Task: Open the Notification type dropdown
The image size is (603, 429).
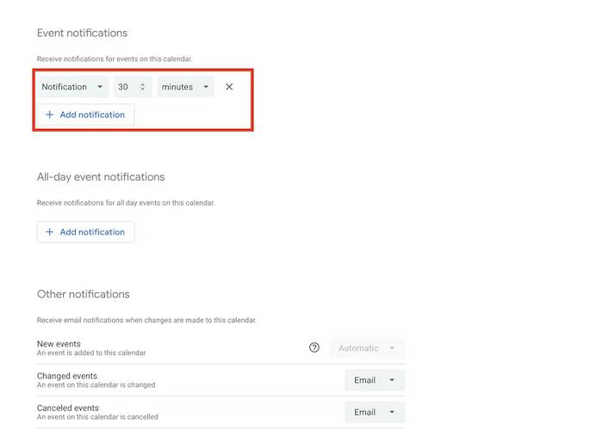Action: (x=72, y=87)
